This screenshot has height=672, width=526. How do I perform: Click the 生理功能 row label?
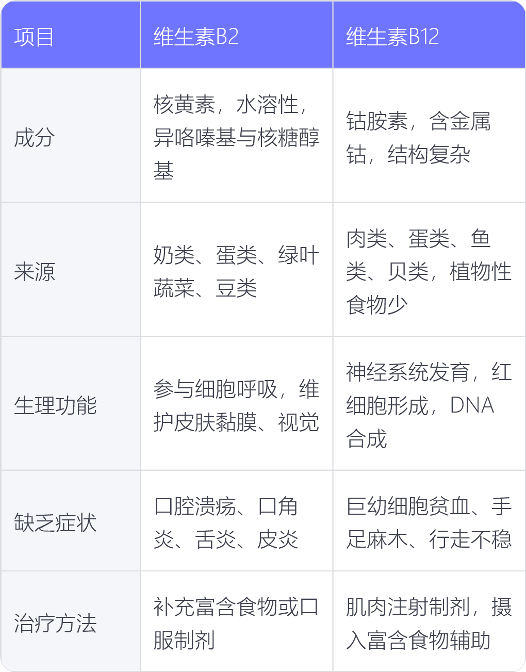coord(71,404)
